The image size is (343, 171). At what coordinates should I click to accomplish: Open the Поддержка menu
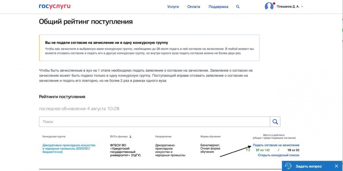pyautogui.click(x=218, y=7)
